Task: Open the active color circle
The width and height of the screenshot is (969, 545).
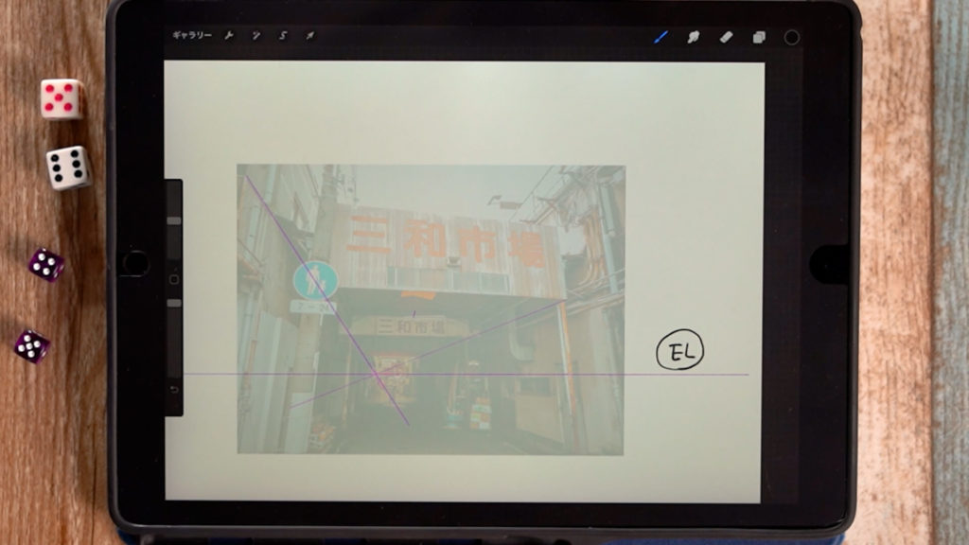Action: [x=792, y=38]
